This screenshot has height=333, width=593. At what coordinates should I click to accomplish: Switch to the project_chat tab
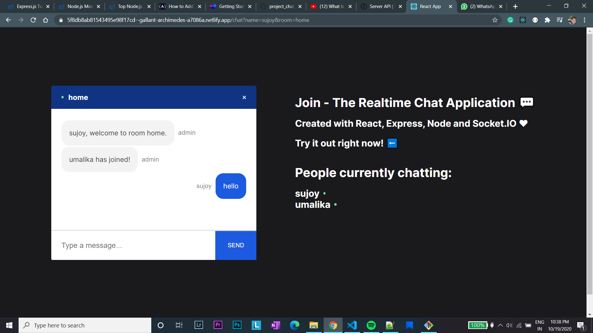pos(281,6)
